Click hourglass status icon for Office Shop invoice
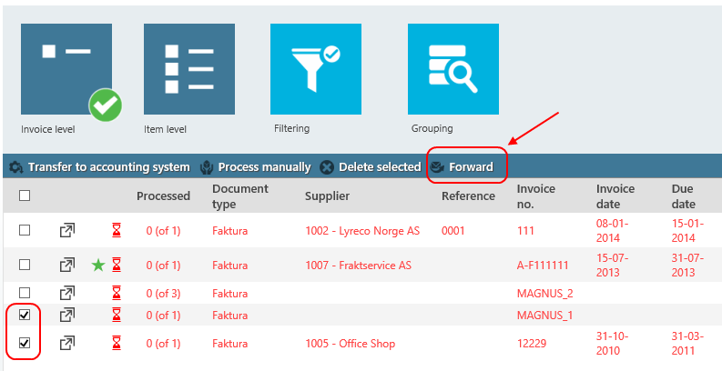Viewport: 722px width, 371px height. [117, 343]
